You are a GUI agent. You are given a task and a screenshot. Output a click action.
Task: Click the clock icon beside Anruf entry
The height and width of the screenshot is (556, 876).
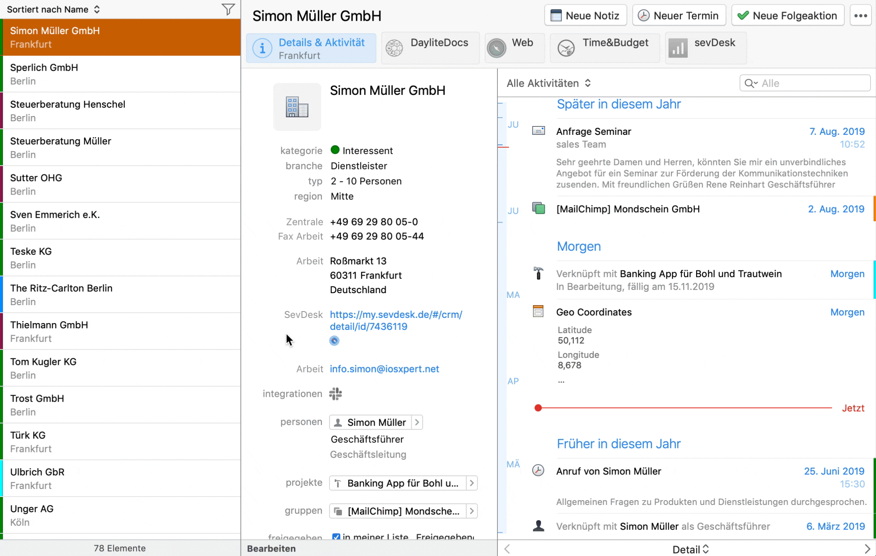pos(538,470)
